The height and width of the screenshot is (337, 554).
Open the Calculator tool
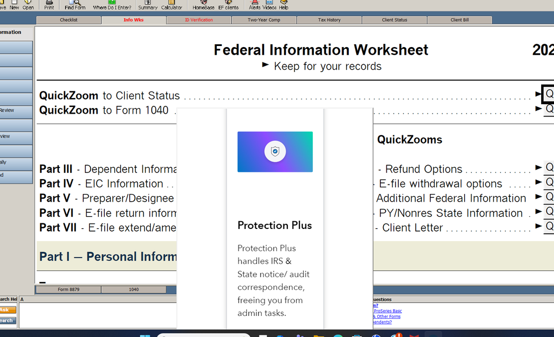(x=171, y=4)
